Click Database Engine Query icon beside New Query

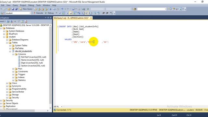pos(35,9)
